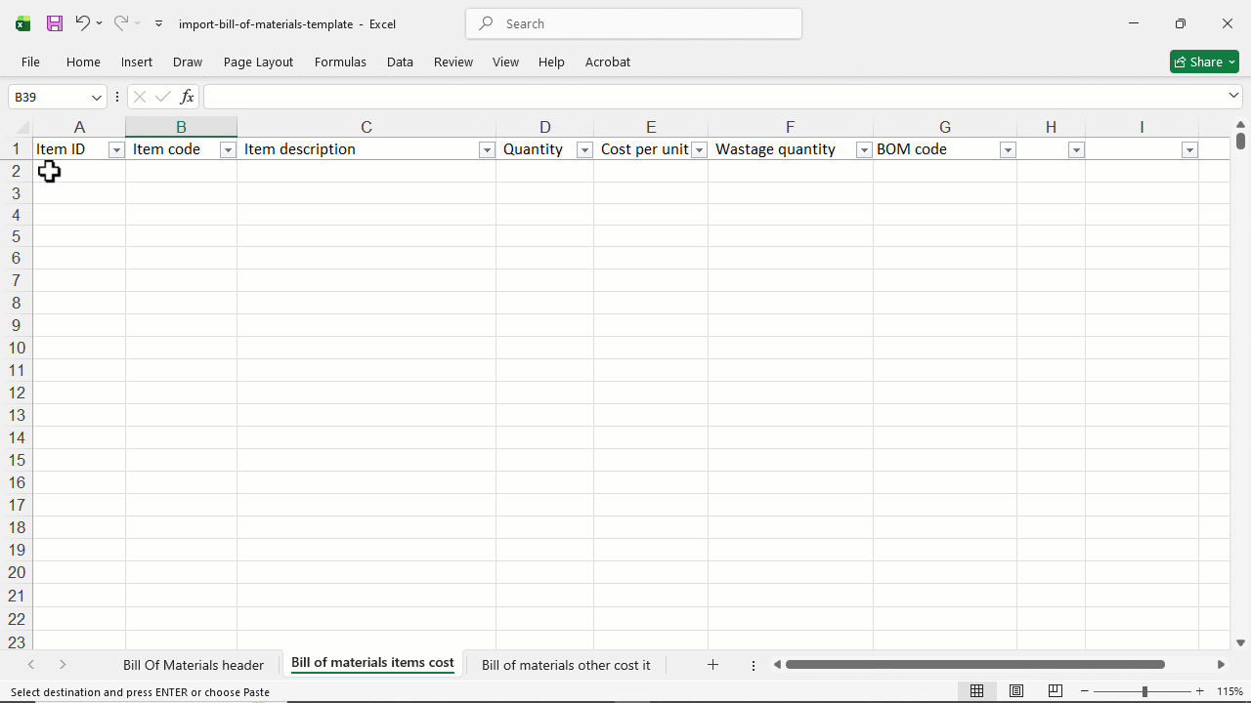This screenshot has height=703, width=1251.
Task: Click the next sheet navigation arrow
Action: [63, 665]
